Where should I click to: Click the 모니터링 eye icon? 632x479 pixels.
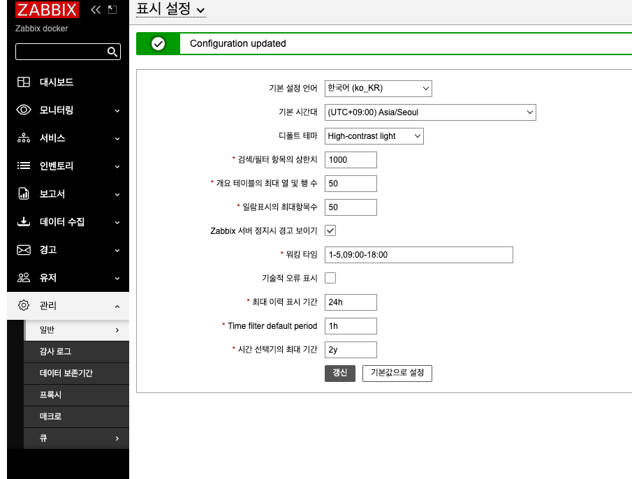coord(23,110)
